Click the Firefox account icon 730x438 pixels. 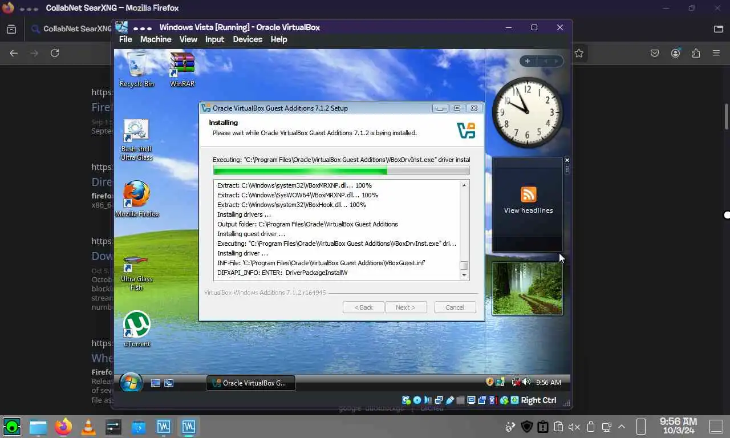[x=675, y=53]
